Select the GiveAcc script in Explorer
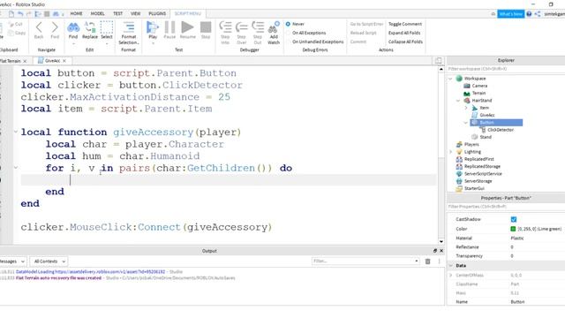 [x=487, y=115]
